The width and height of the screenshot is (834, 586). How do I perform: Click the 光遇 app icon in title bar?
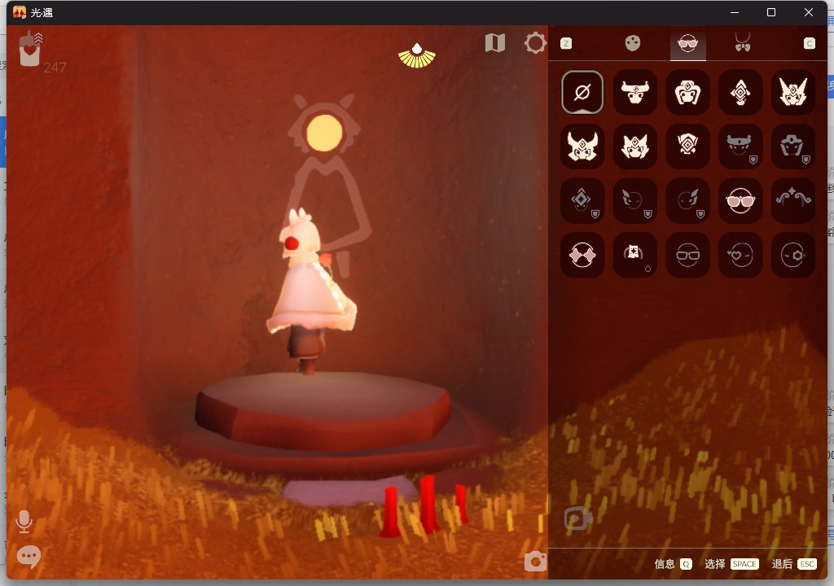tap(20, 12)
